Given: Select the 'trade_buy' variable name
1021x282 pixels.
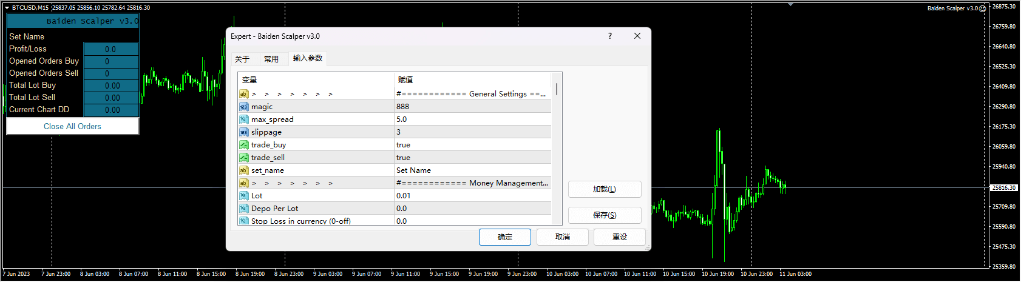Looking at the screenshot, I should point(268,145).
